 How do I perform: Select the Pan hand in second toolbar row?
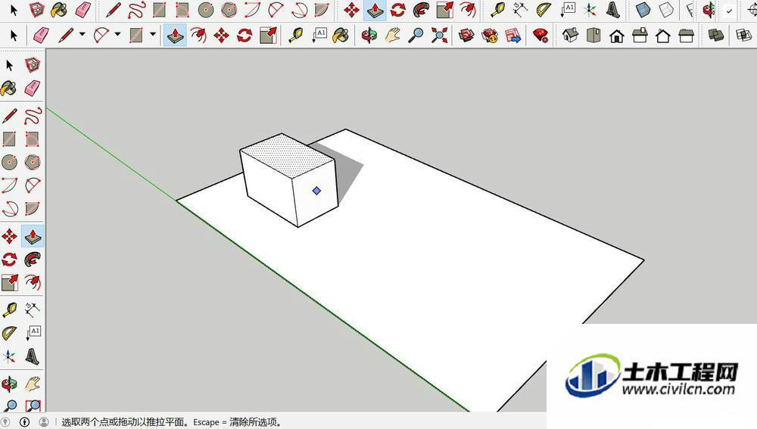pyautogui.click(x=392, y=36)
